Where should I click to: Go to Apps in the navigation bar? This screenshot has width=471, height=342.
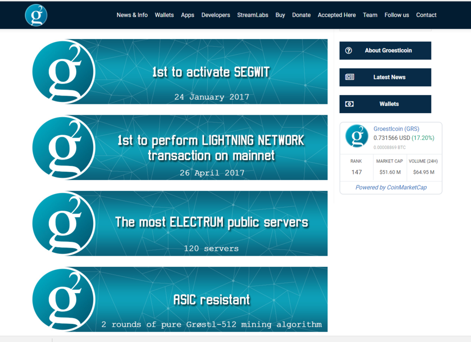(x=187, y=15)
